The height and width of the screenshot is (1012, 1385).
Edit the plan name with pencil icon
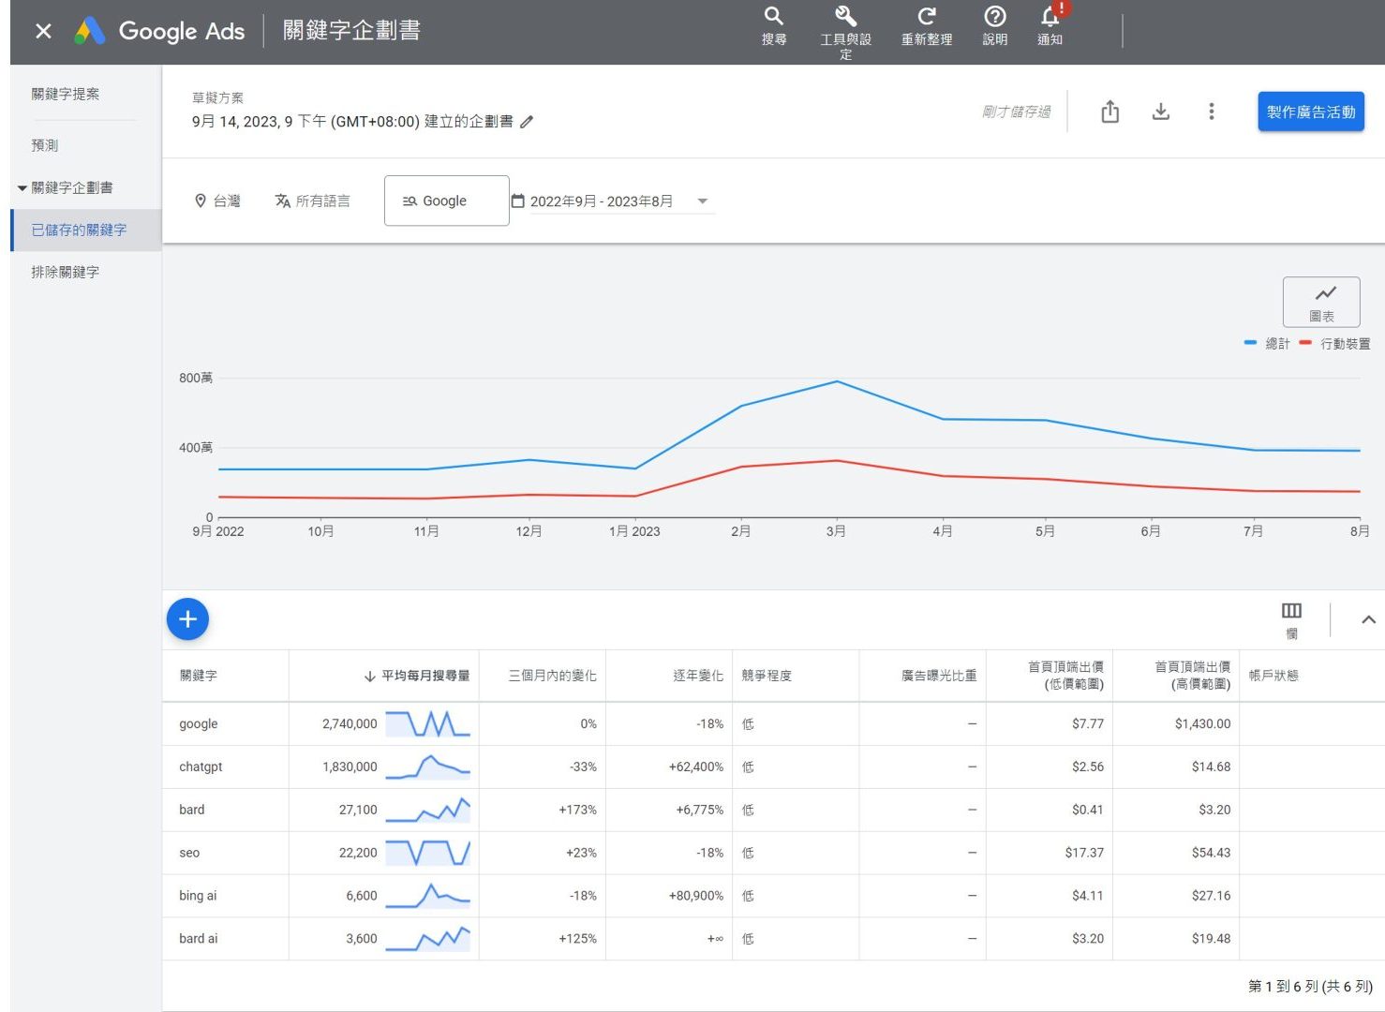pyautogui.click(x=527, y=122)
